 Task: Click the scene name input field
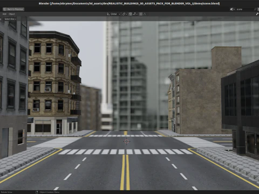click(x=244, y=9)
